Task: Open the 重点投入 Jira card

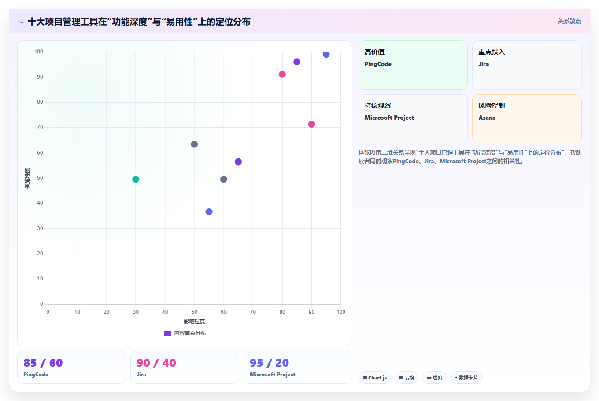Action: click(x=527, y=65)
